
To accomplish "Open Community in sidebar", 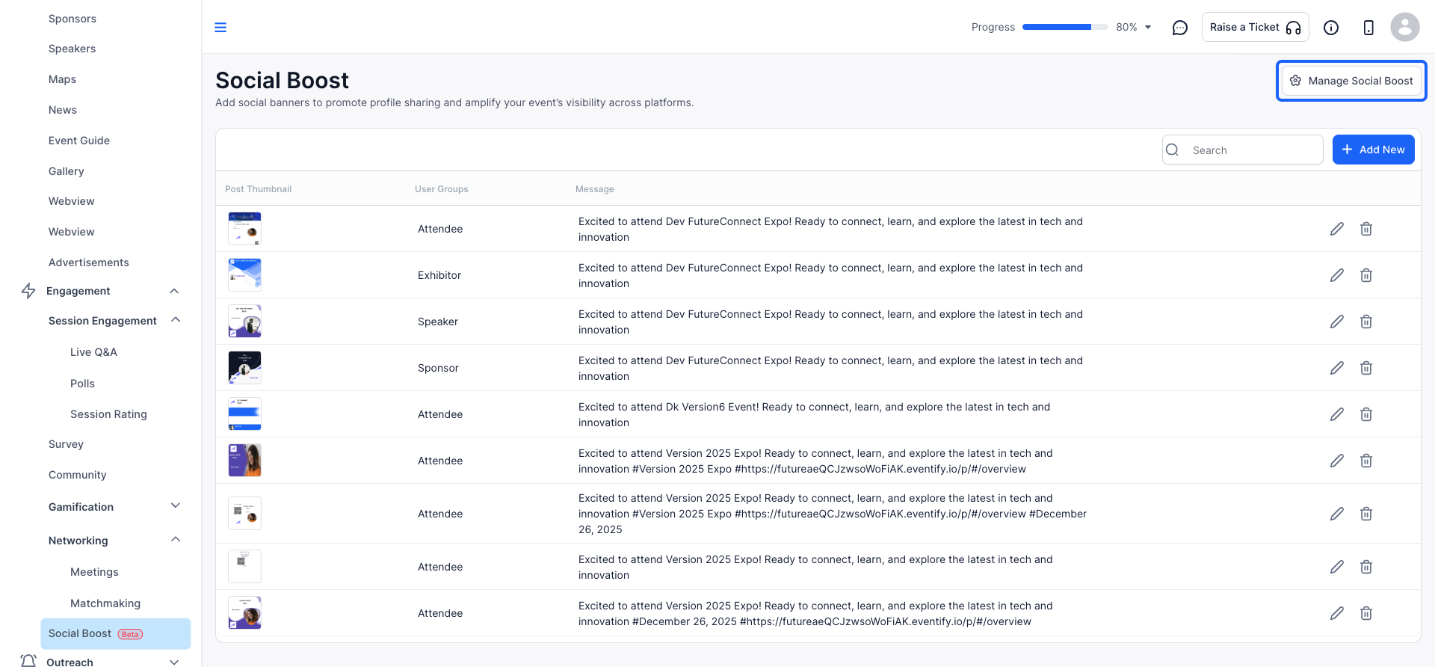I will (x=78, y=475).
